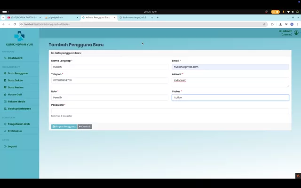Switch to the phpMyAdmin browser tab

[62, 17]
